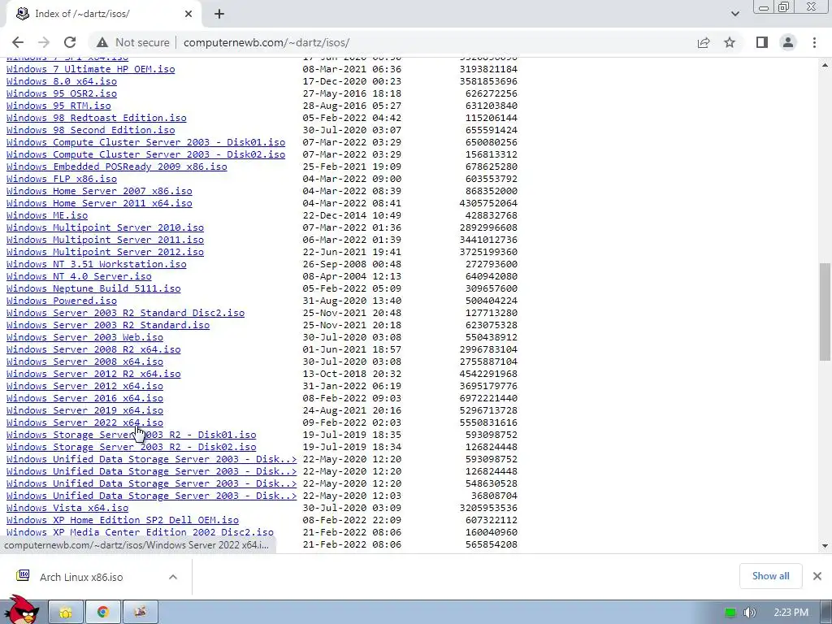Open File Explorer from the taskbar
Viewport: 832px width, 624px height.
coord(66,613)
